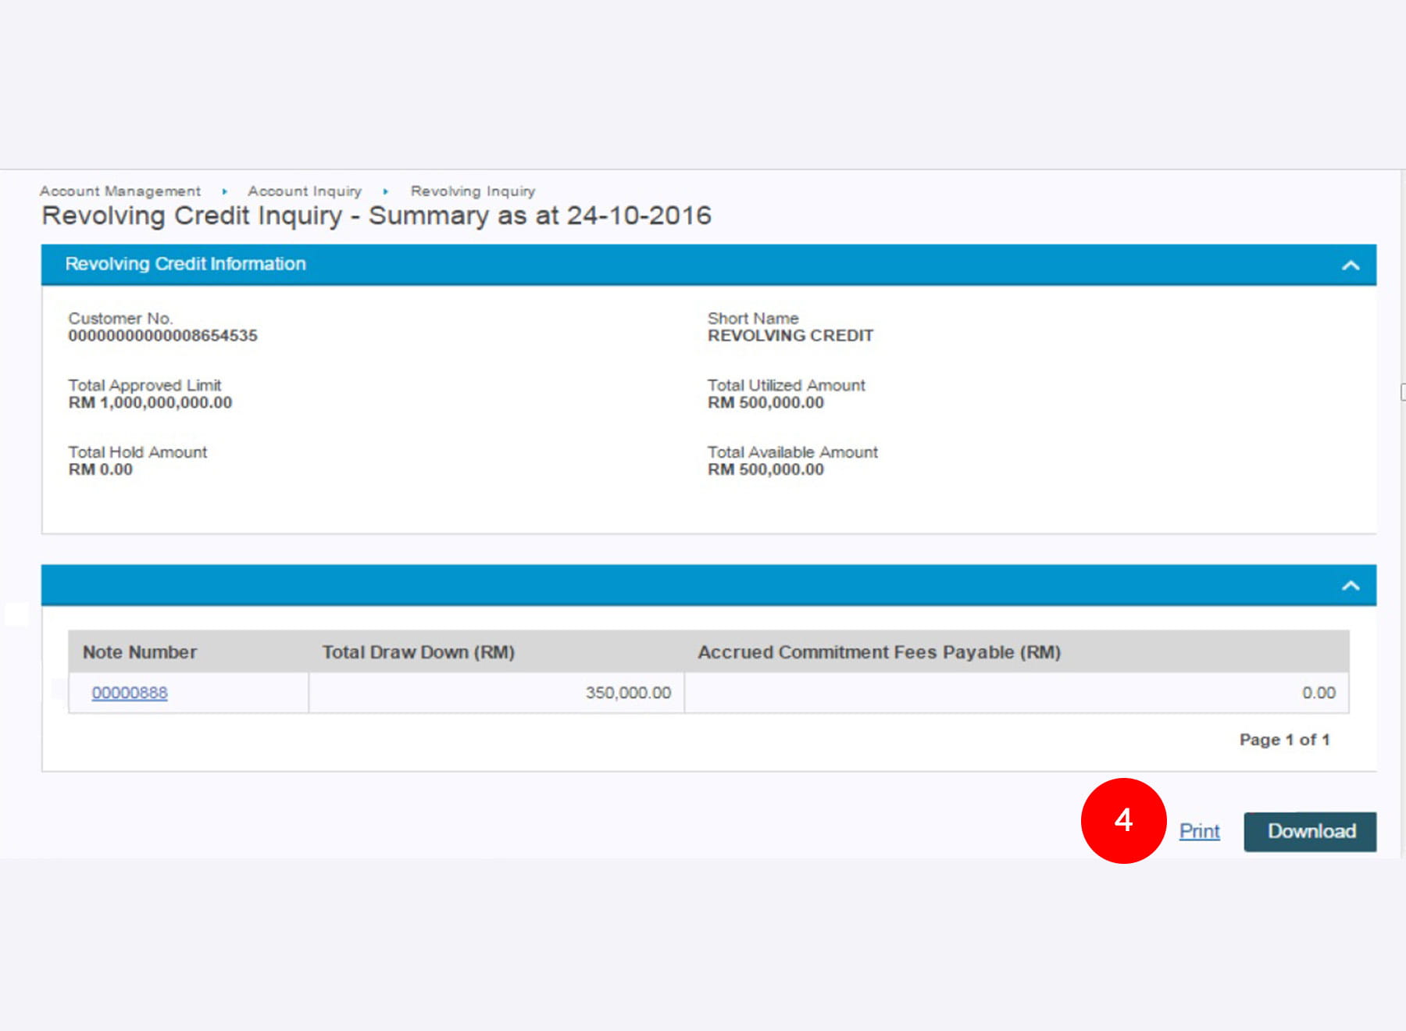1406x1031 pixels.
Task: Click the 350,000.00 draw down cell
Action: coord(628,693)
